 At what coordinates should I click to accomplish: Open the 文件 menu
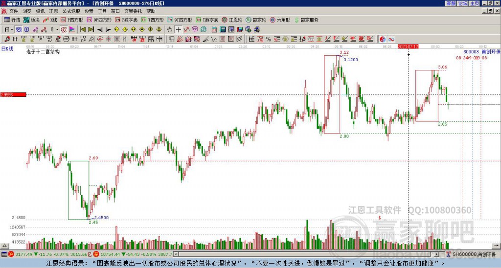14,11
